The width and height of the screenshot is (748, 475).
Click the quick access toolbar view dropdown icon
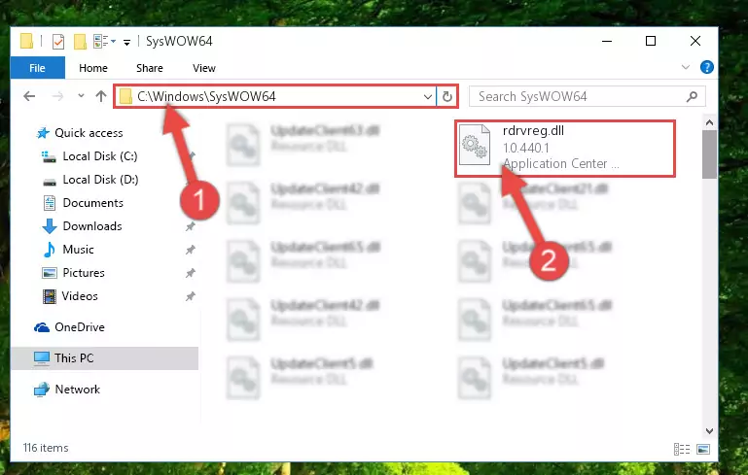click(x=104, y=42)
